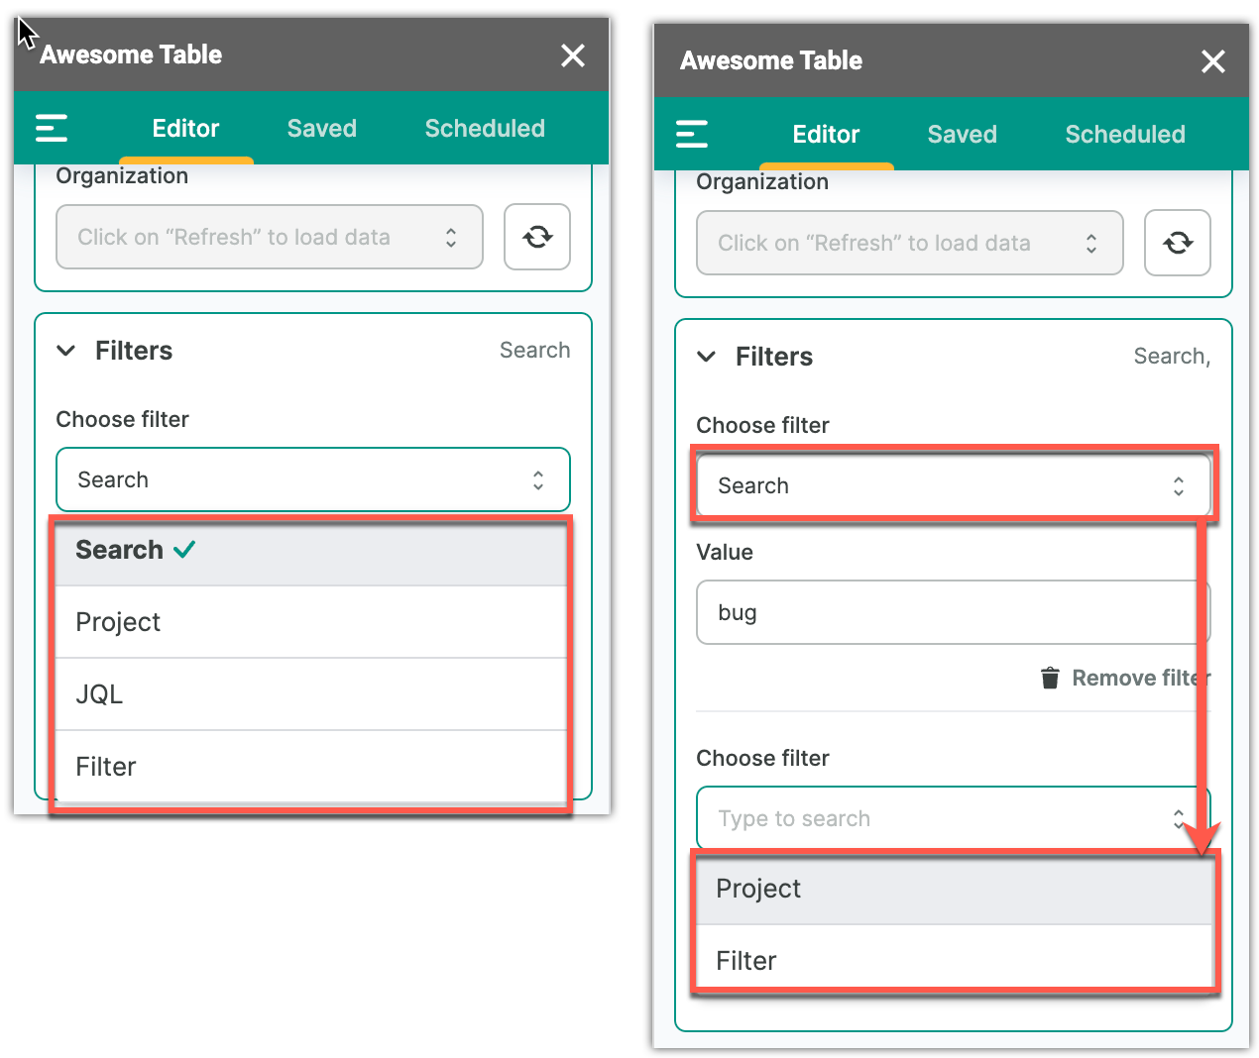Collapse Filters section chevron in right panel
The width and height of the screenshot is (1259, 1058).
click(707, 357)
